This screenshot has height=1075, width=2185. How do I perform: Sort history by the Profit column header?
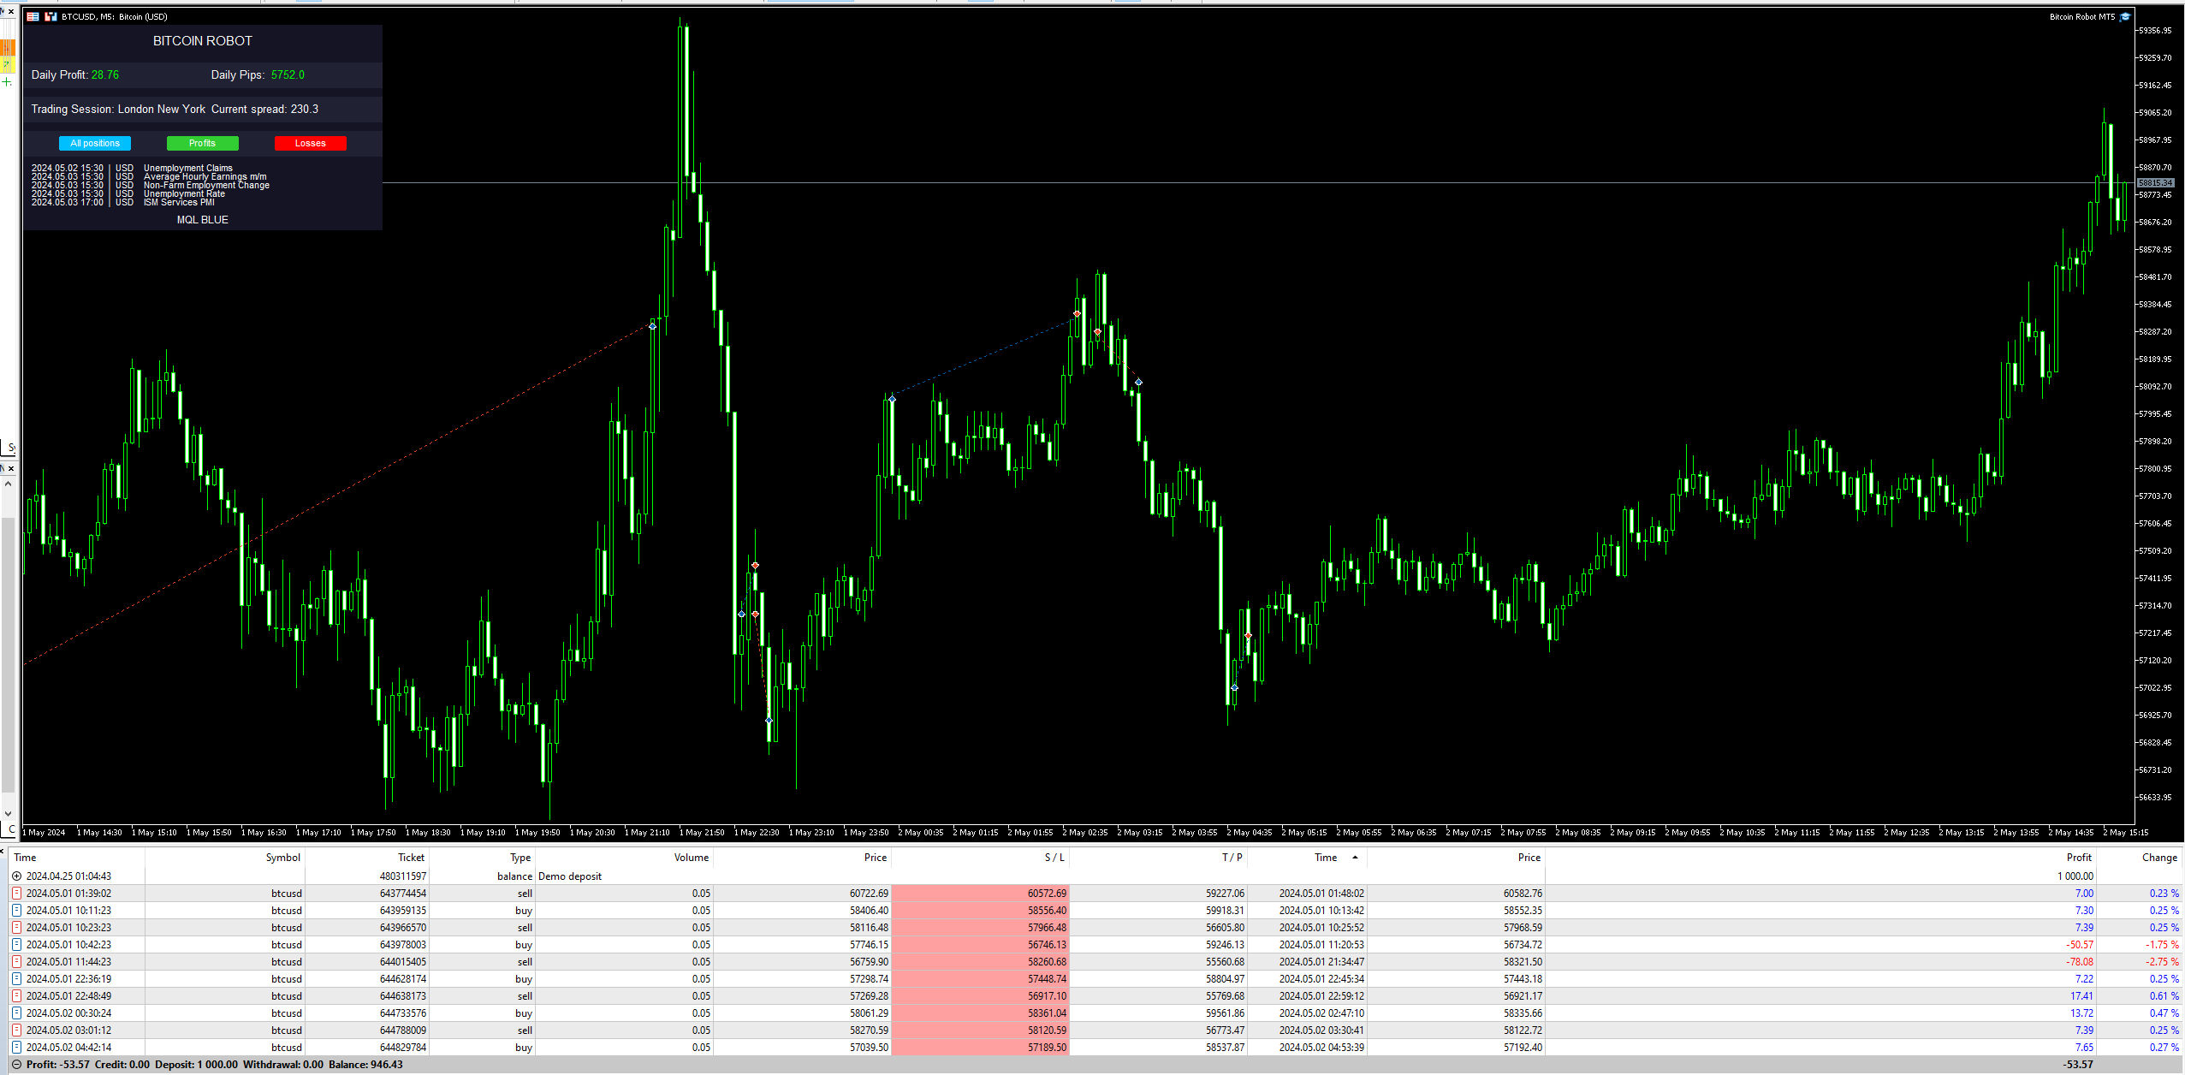point(2078,857)
